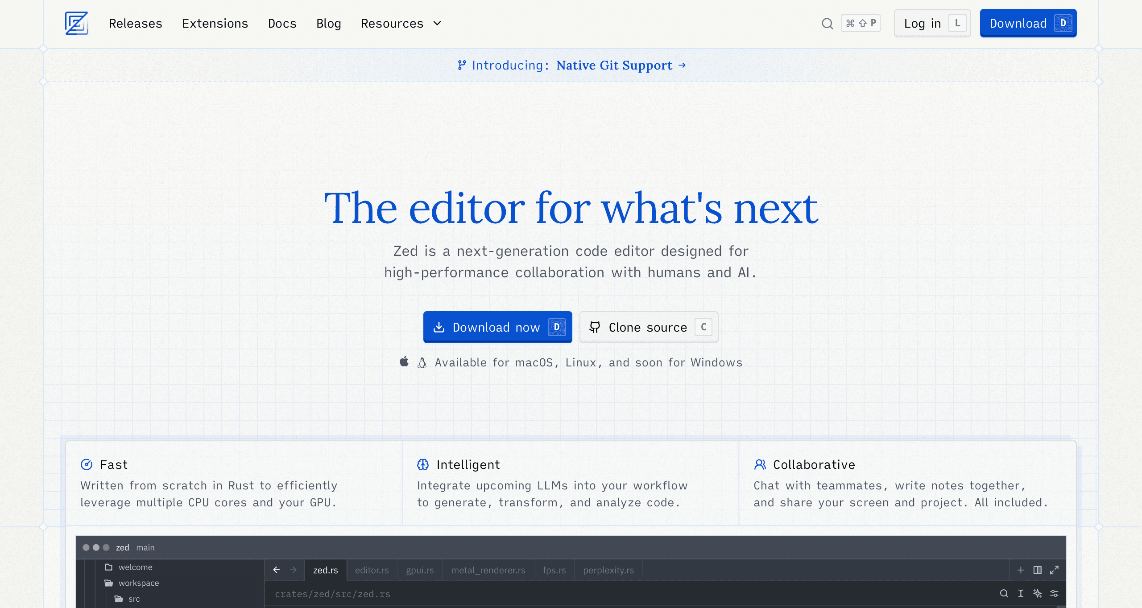Select the Collaborative feature heading
The width and height of the screenshot is (1142, 608).
coord(814,464)
